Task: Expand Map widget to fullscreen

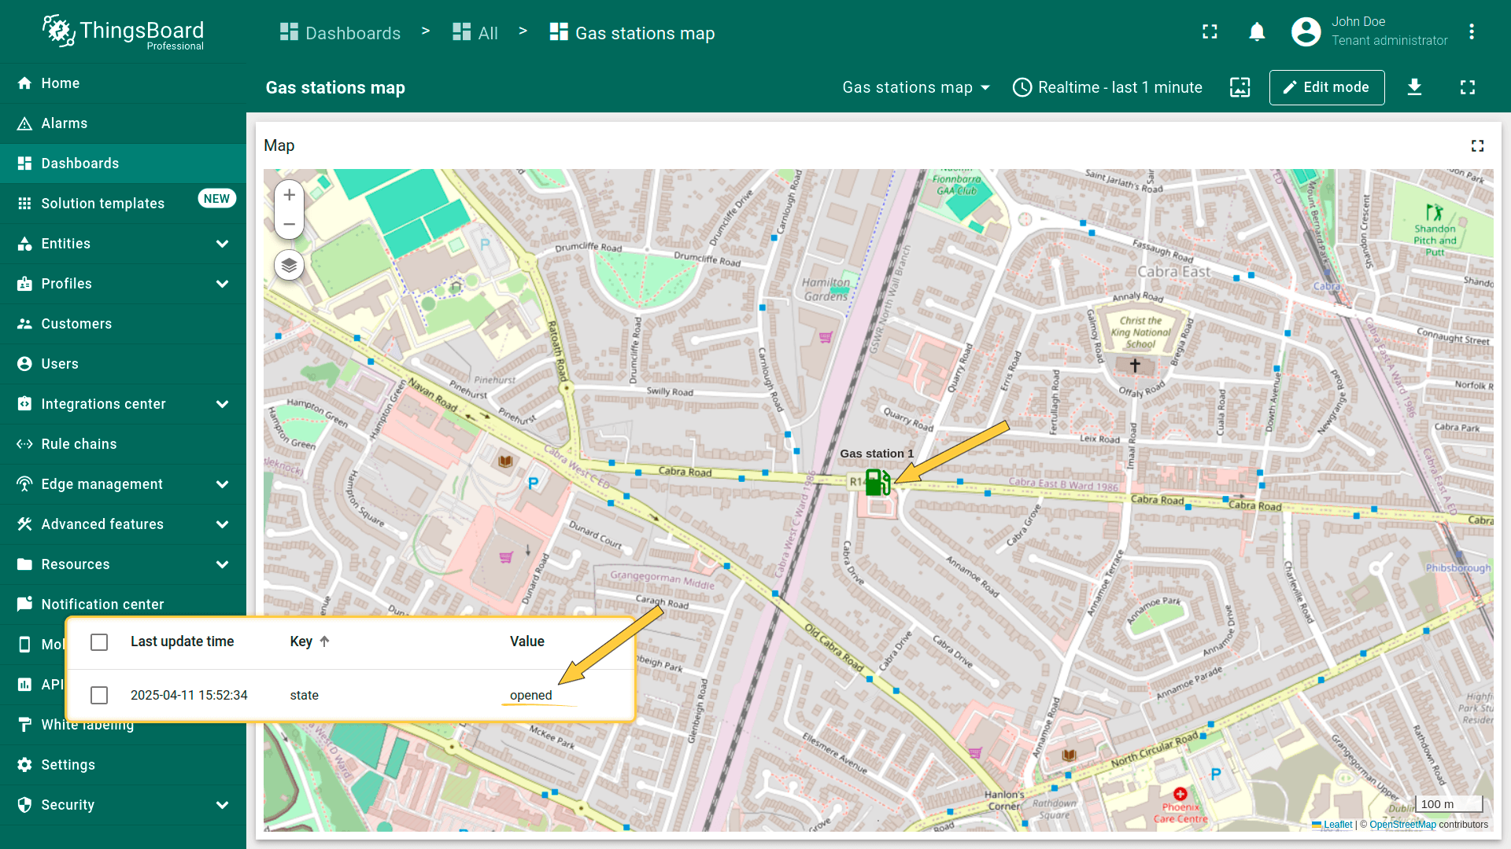Action: coord(1477,145)
